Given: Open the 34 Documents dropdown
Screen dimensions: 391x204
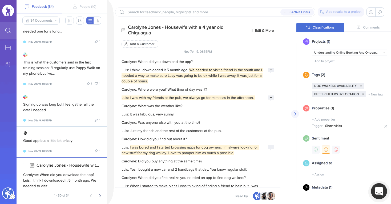Looking at the screenshot, I should (x=41, y=21).
